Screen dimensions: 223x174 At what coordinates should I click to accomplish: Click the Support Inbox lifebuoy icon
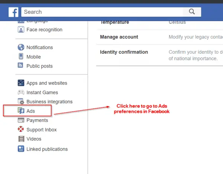(21, 130)
